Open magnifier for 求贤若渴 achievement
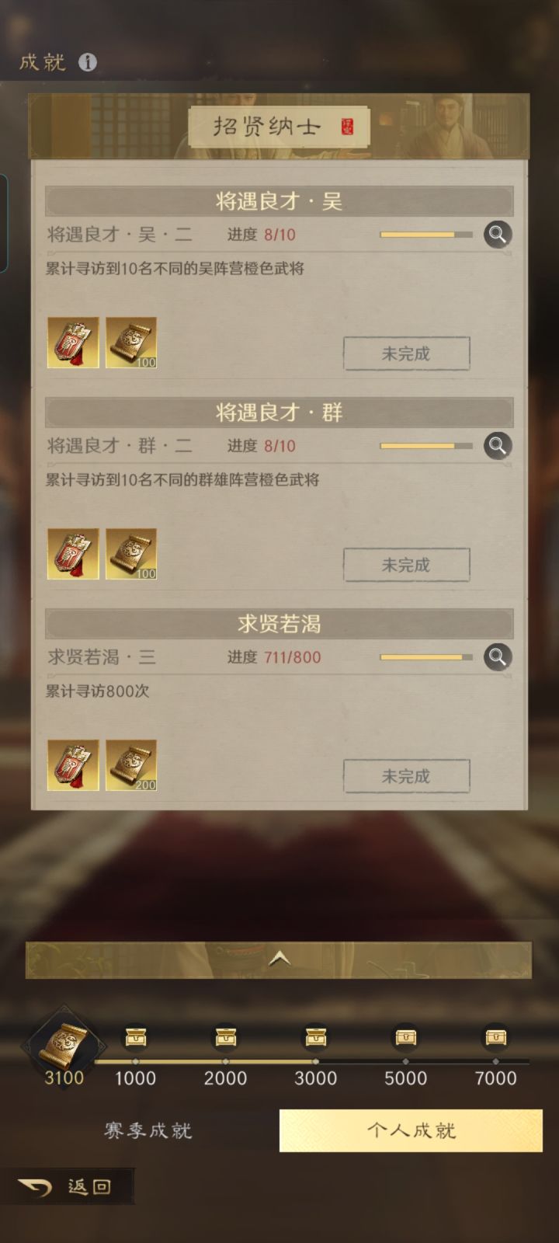 (x=498, y=656)
